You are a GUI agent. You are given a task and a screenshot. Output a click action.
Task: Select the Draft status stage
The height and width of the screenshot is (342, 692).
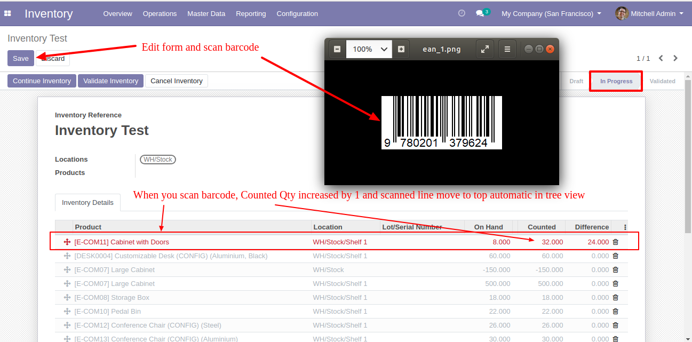tap(576, 81)
